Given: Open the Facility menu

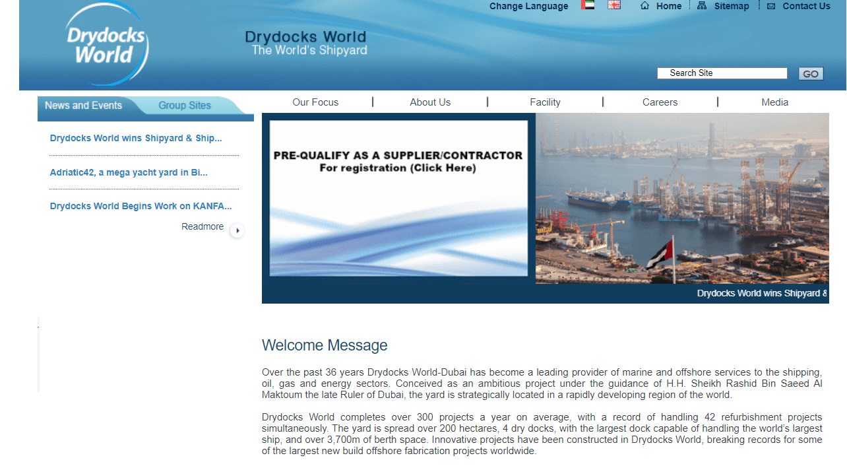Looking at the screenshot, I should (x=545, y=102).
